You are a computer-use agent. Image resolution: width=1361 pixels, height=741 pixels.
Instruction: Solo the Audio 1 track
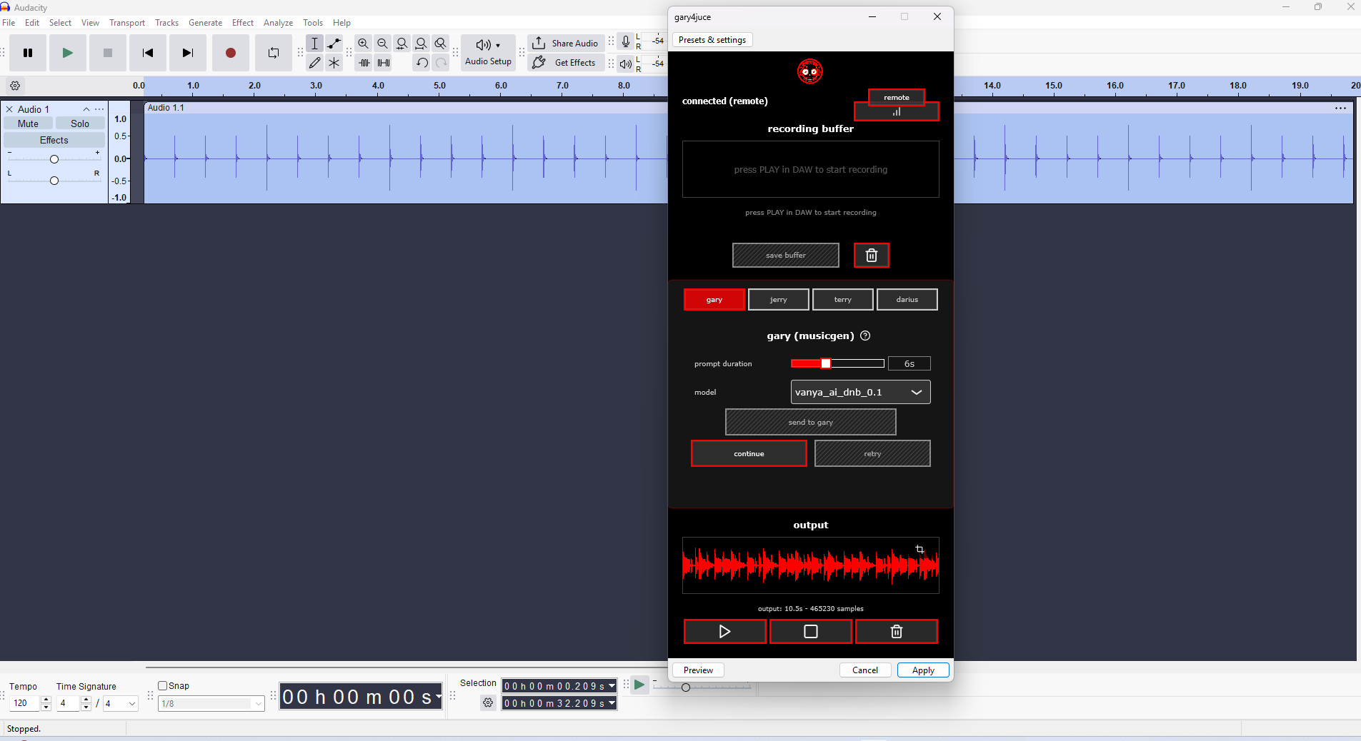80,123
